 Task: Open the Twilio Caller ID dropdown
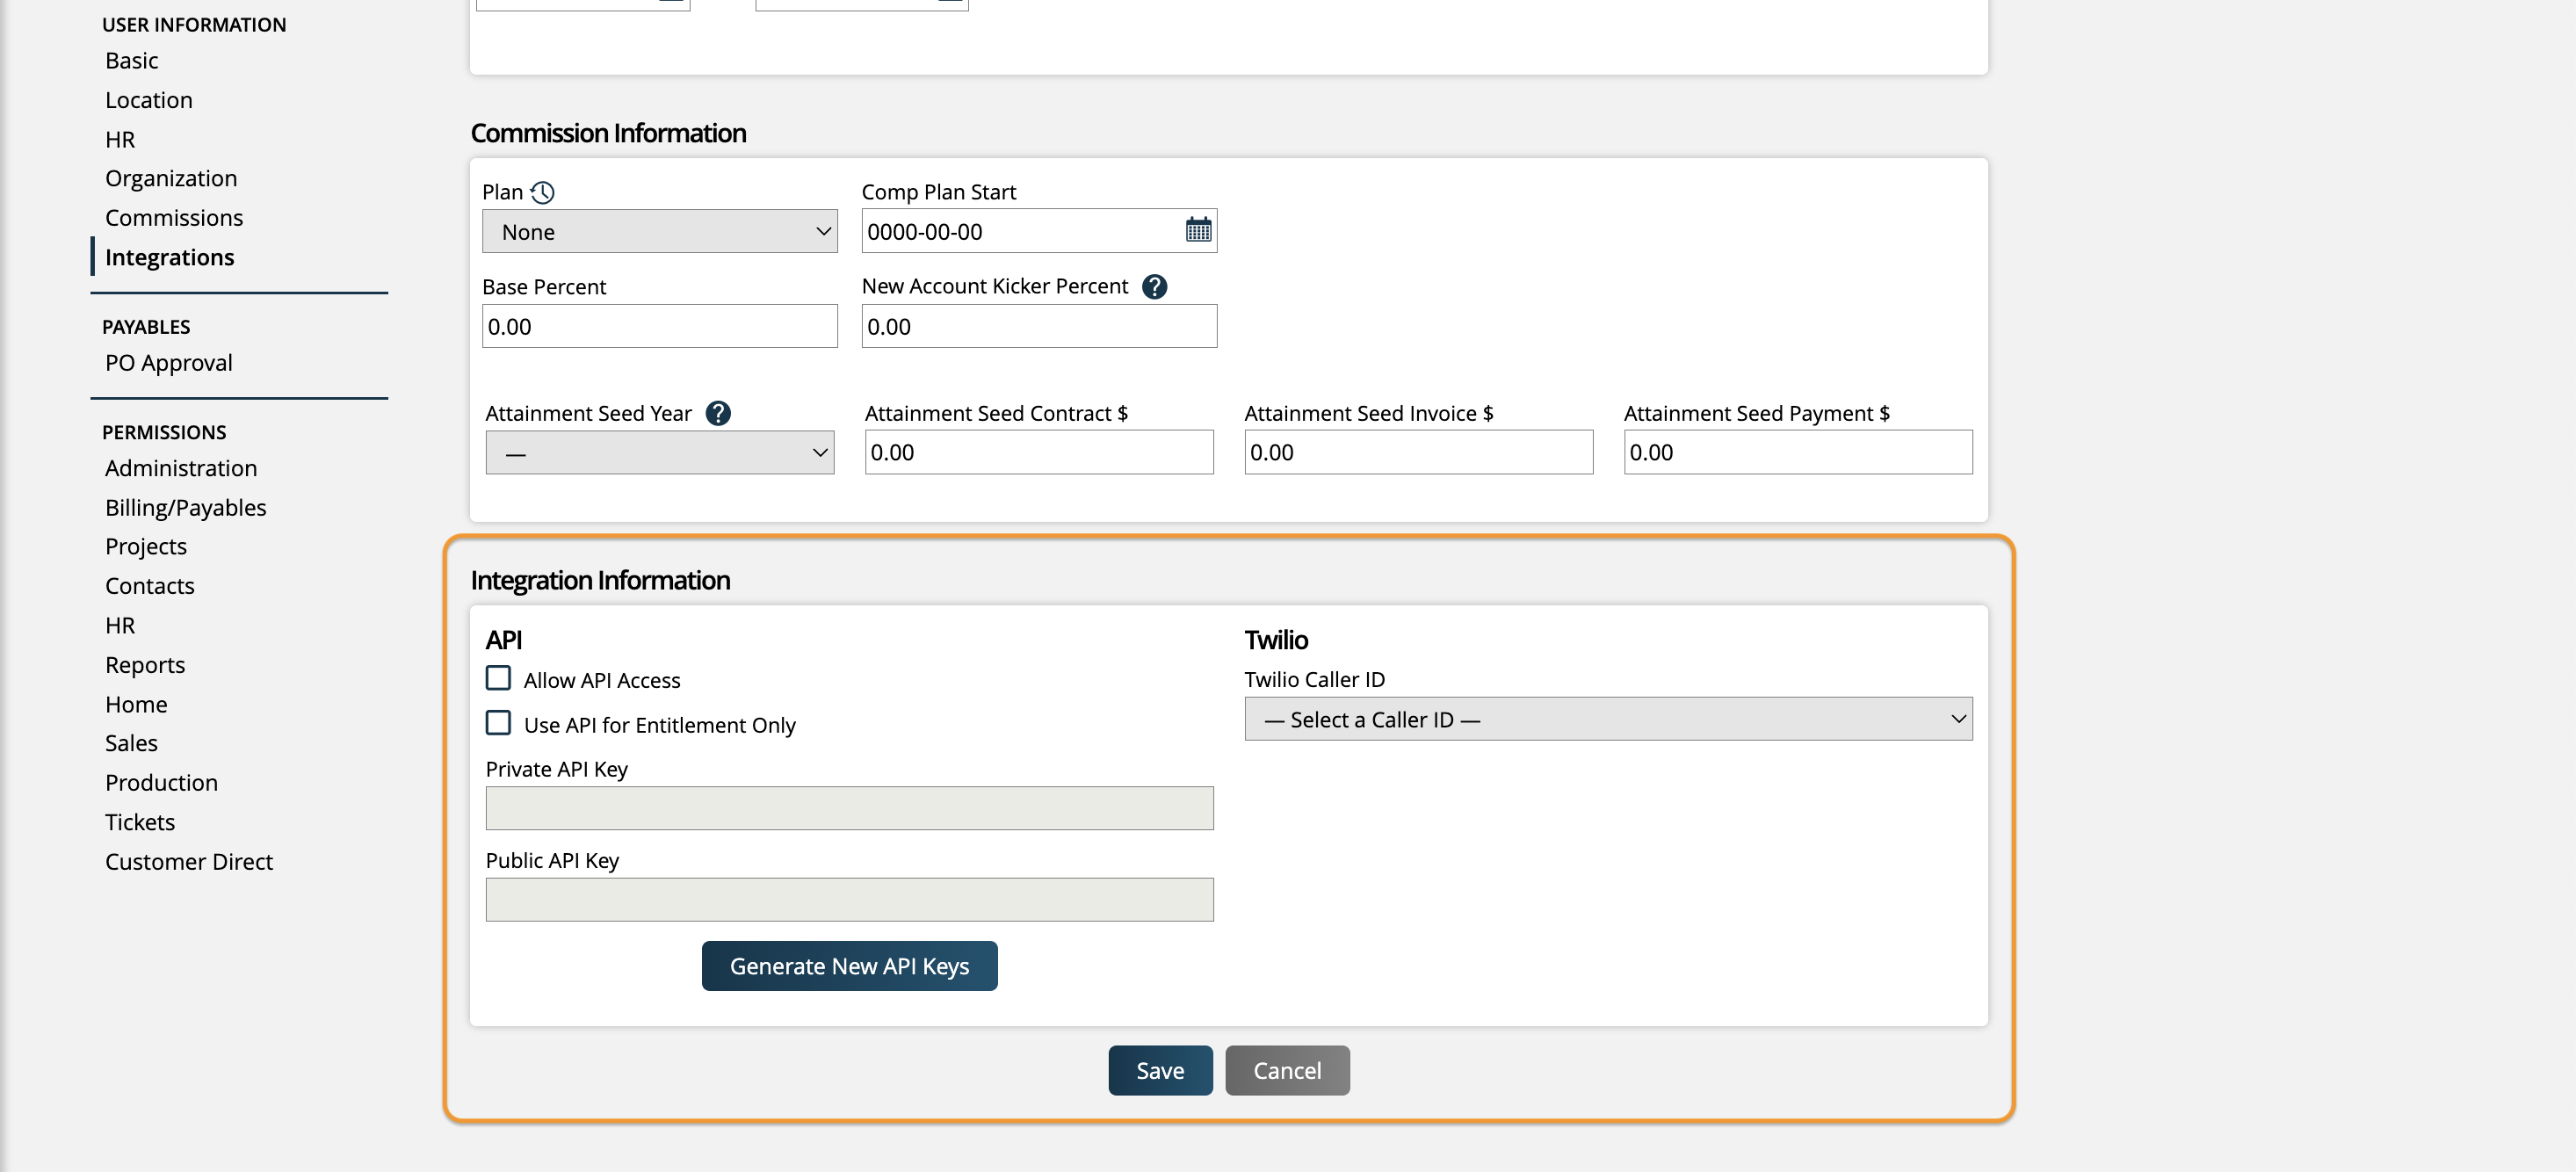coord(1607,720)
